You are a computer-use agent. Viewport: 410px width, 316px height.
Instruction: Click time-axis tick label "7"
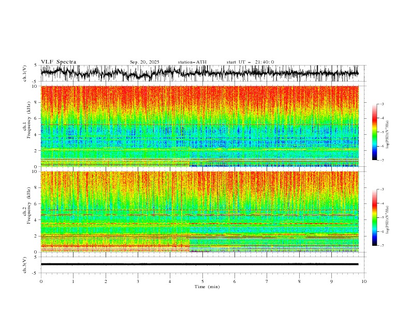[267, 281]
